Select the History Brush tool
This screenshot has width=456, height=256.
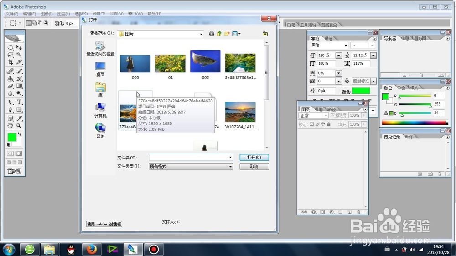[19, 78]
